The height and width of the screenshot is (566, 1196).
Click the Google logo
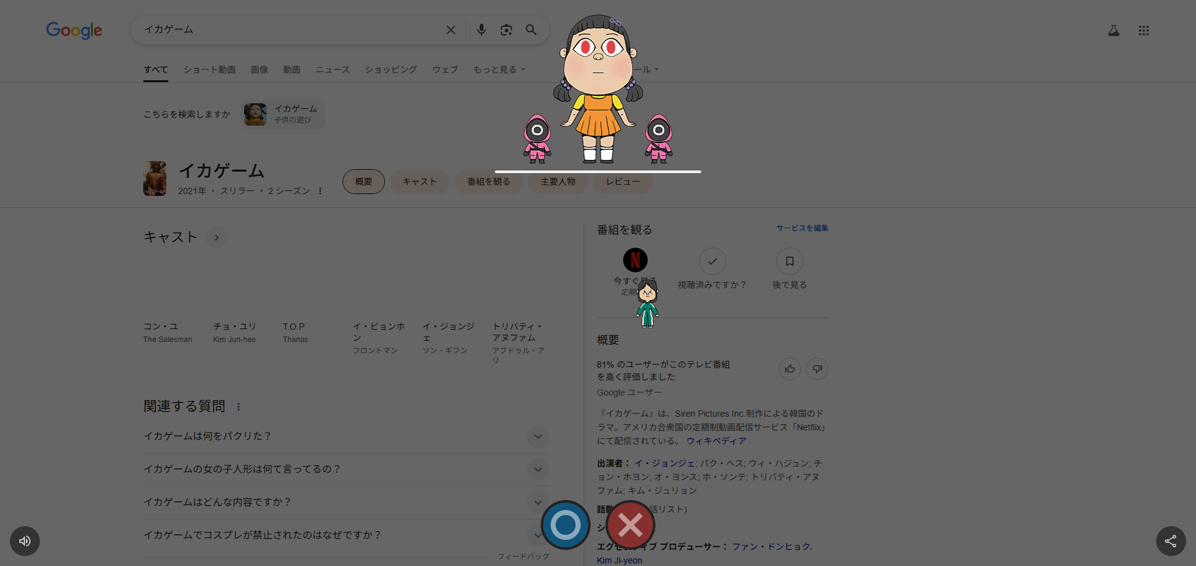click(74, 30)
